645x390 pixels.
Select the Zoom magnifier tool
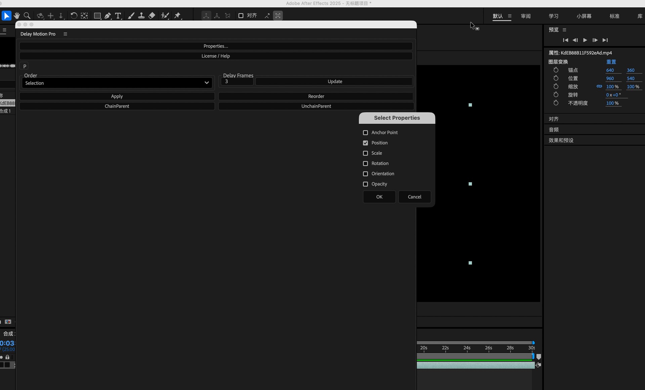coord(27,15)
